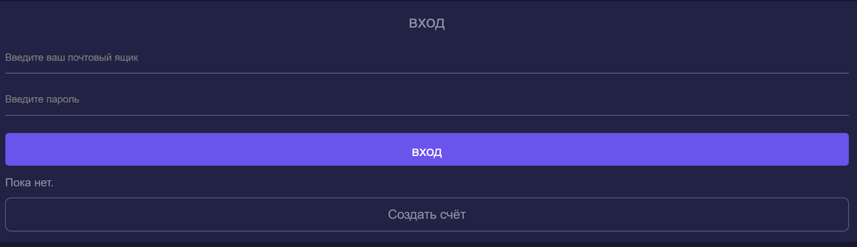This screenshot has height=247, width=857.
Task: Click the text above Создать счёт
Action: 29,183
